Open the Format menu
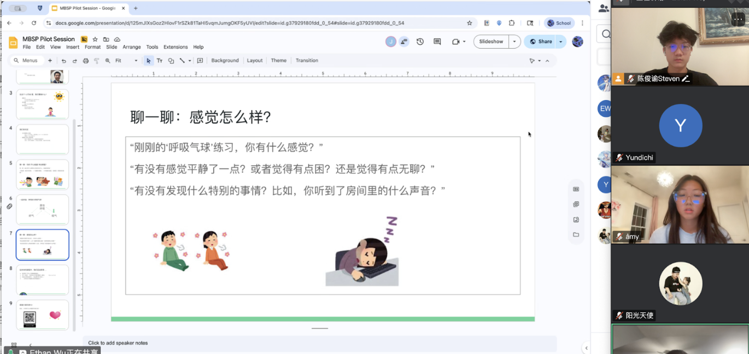This screenshot has height=354, width=749. (x=92, y=47)
